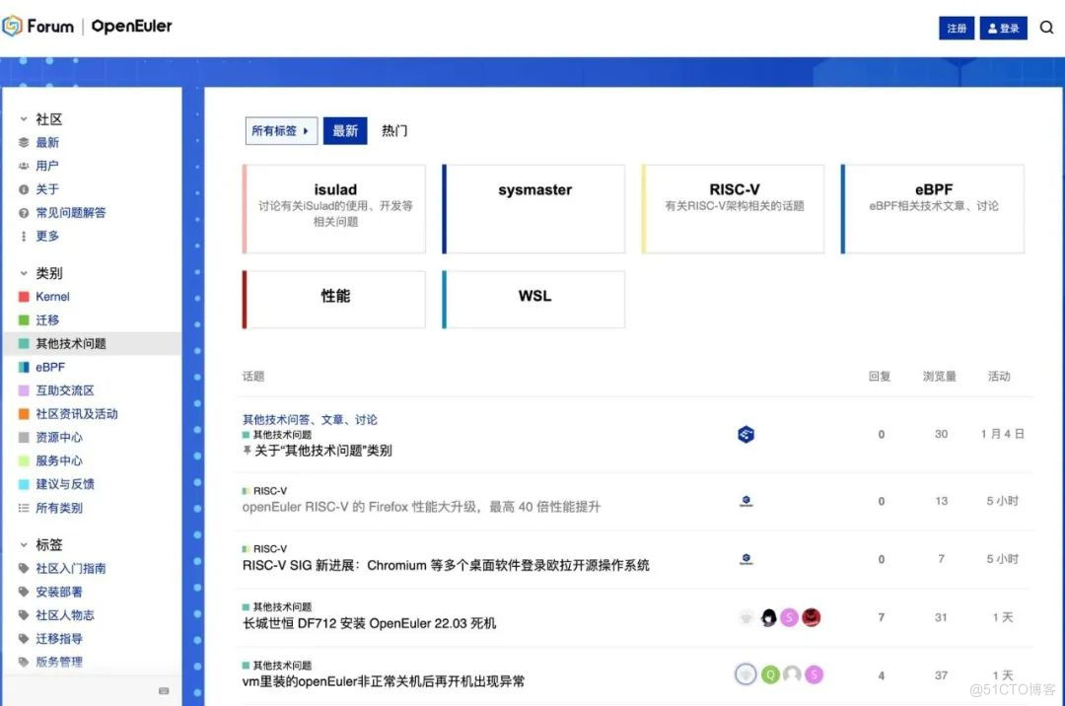The width and height of the screenshot is (1065, 706).
Task: Select the Kernel category with red marker
Action: 50,296
